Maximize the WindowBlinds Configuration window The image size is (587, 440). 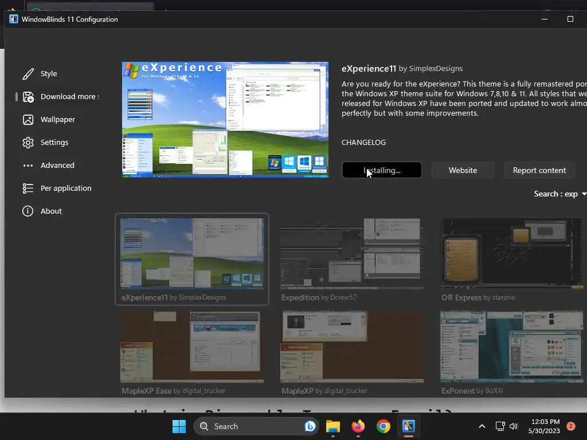pyautogui.click(x=570, y=19)
